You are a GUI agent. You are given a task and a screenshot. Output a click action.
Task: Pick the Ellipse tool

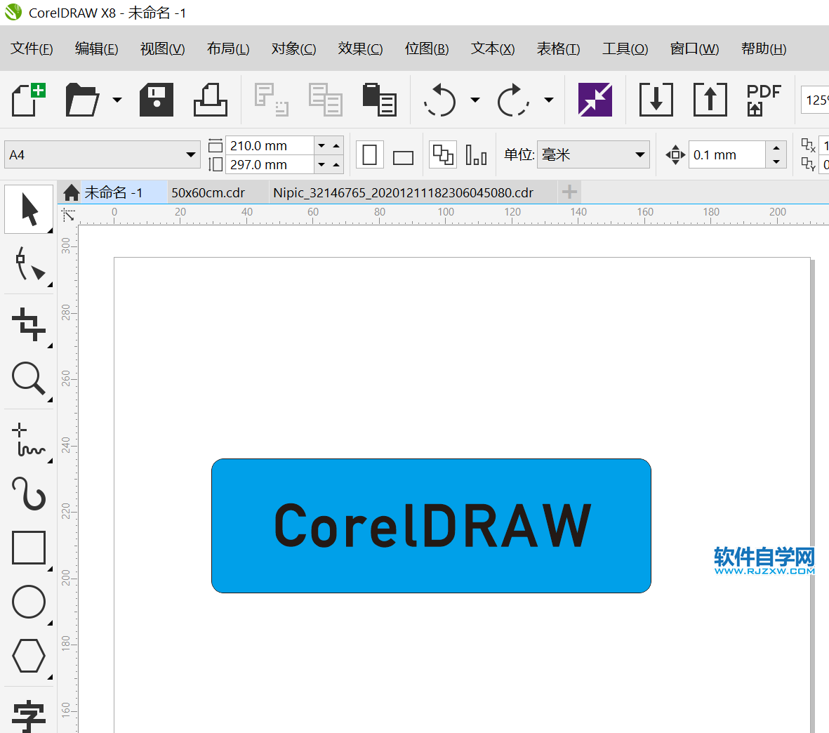pos(29,602)
